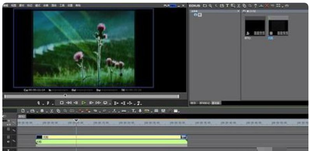
Task: Click the Set In point icon in player
Action: tap(39, 103)
